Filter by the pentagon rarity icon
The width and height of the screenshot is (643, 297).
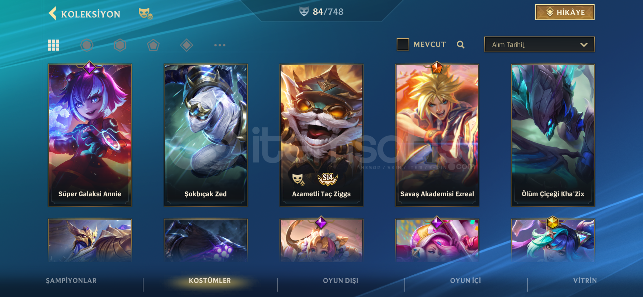153,45
